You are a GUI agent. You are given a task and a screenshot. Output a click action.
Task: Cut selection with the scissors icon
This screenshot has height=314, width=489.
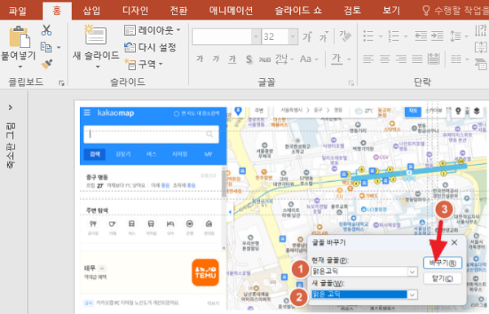46,30
